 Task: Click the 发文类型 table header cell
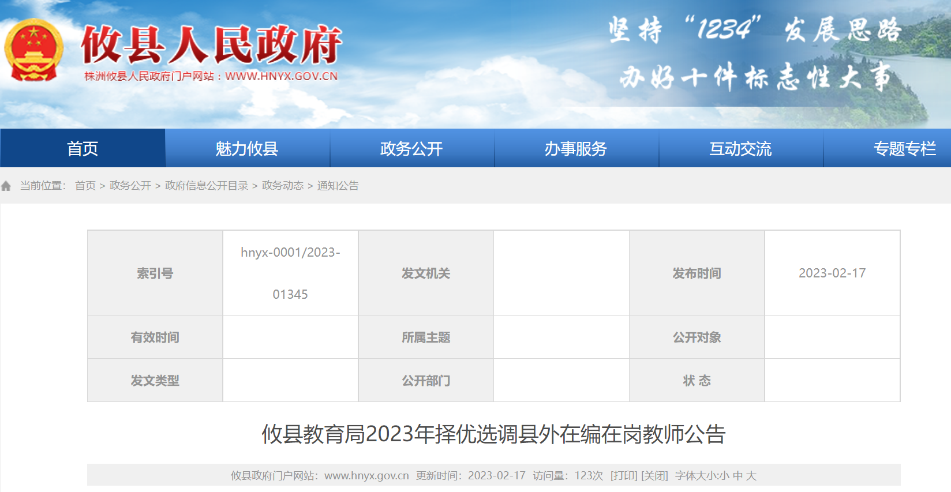tap(155, 381)
